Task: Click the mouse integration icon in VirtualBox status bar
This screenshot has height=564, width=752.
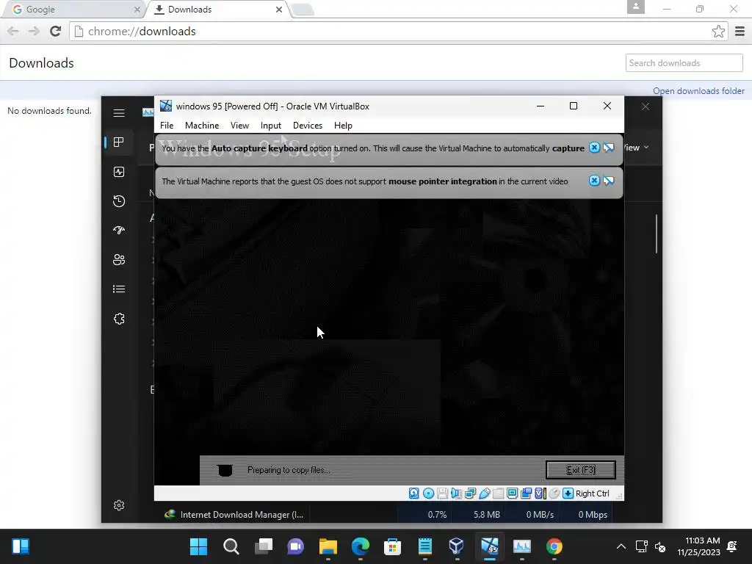Action: (x=554, y=493)
